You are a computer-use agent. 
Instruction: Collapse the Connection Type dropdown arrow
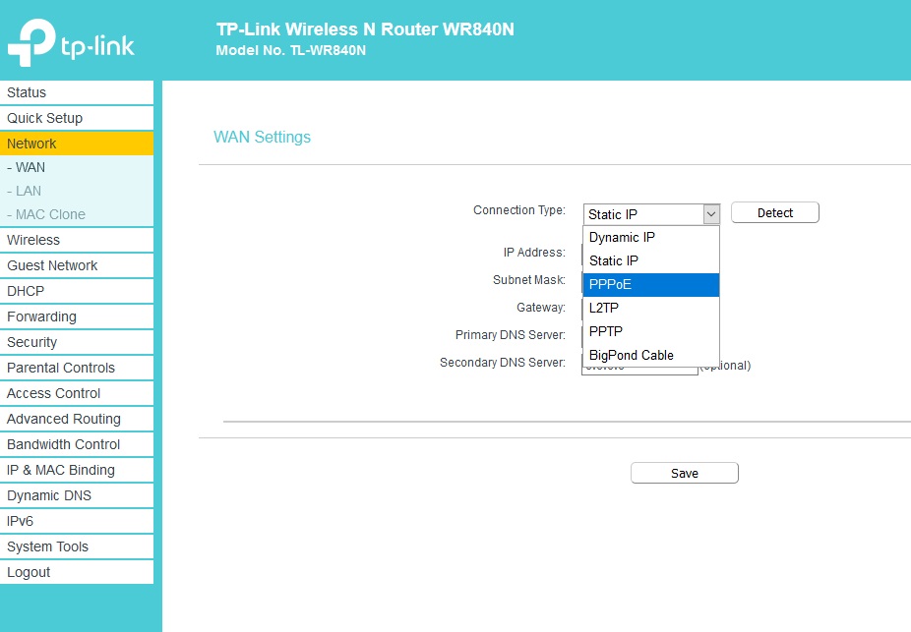coord(711,214)
